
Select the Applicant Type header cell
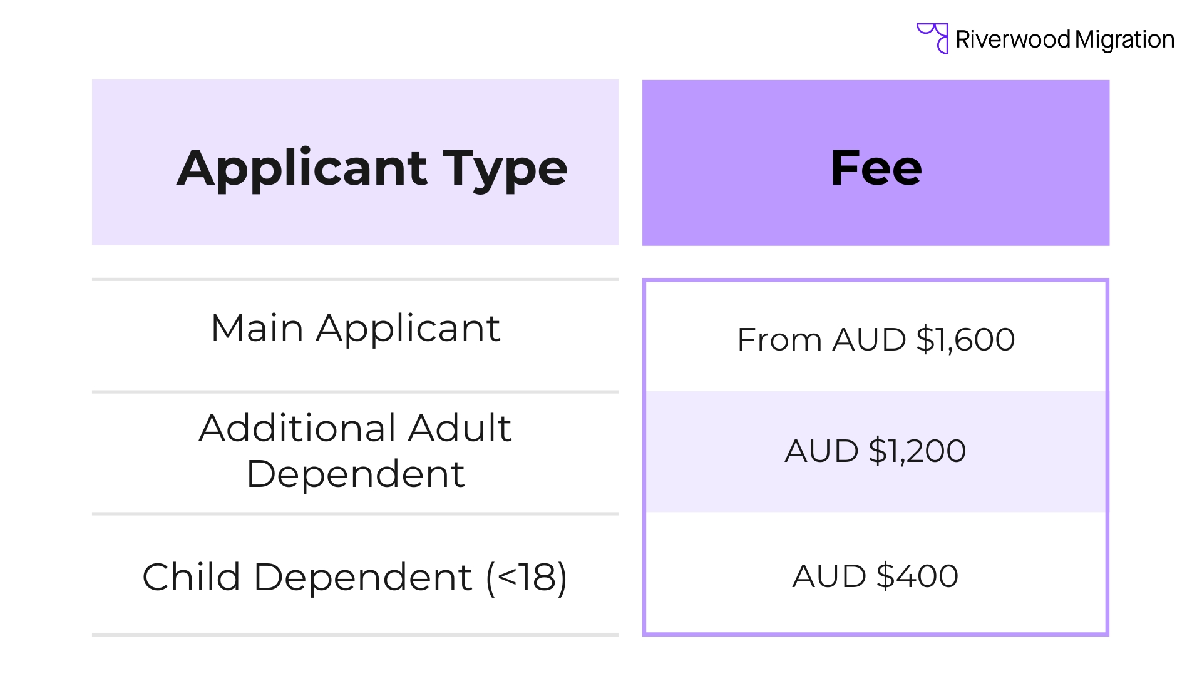(355, 162)
